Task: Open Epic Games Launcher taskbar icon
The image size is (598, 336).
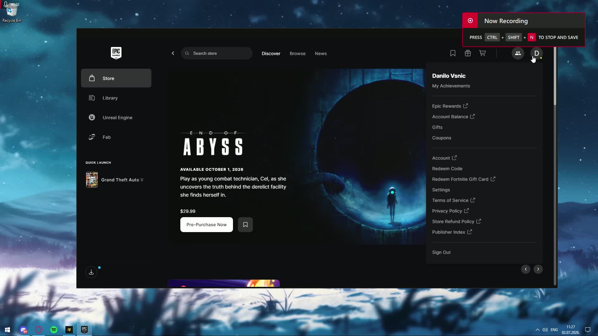Action: [84, 330]
